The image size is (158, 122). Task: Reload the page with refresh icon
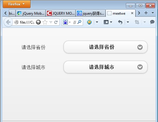click(x=56, y=22)
